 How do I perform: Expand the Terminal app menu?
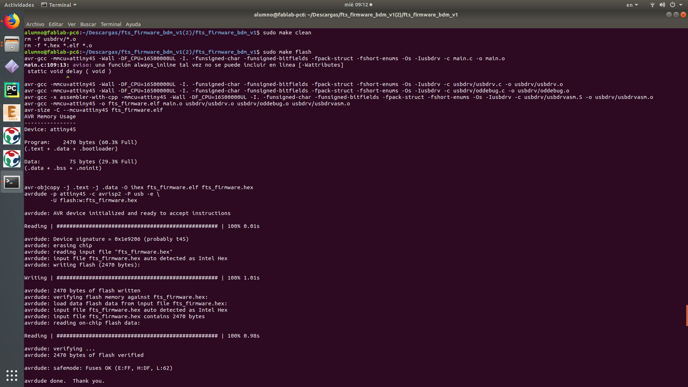point(59,5)
